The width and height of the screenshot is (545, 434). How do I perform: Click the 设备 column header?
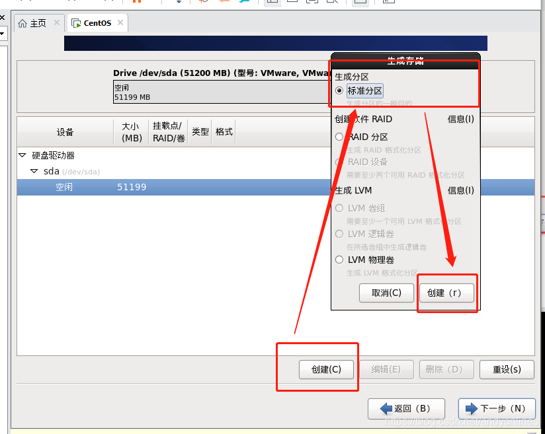tap(65, 132)
